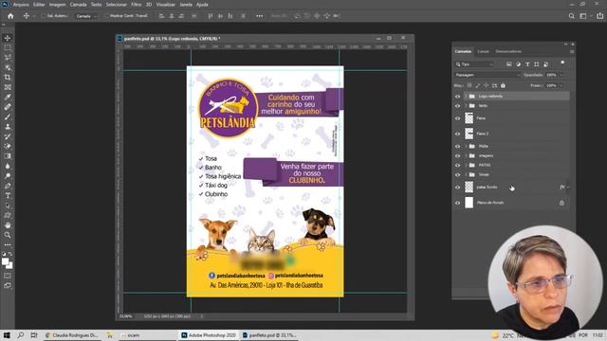Toggle visibility of Faixa 2 layer

[457, 134]
